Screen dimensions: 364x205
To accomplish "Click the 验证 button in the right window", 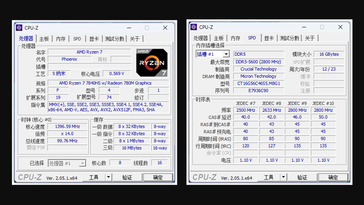I will [302, 177].
